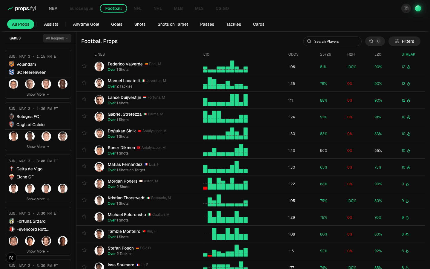The width and height of the screenshot is (430, 269).
Task: Favorite Manuel Locatelli's prop with the star
Action: [84, 83]
